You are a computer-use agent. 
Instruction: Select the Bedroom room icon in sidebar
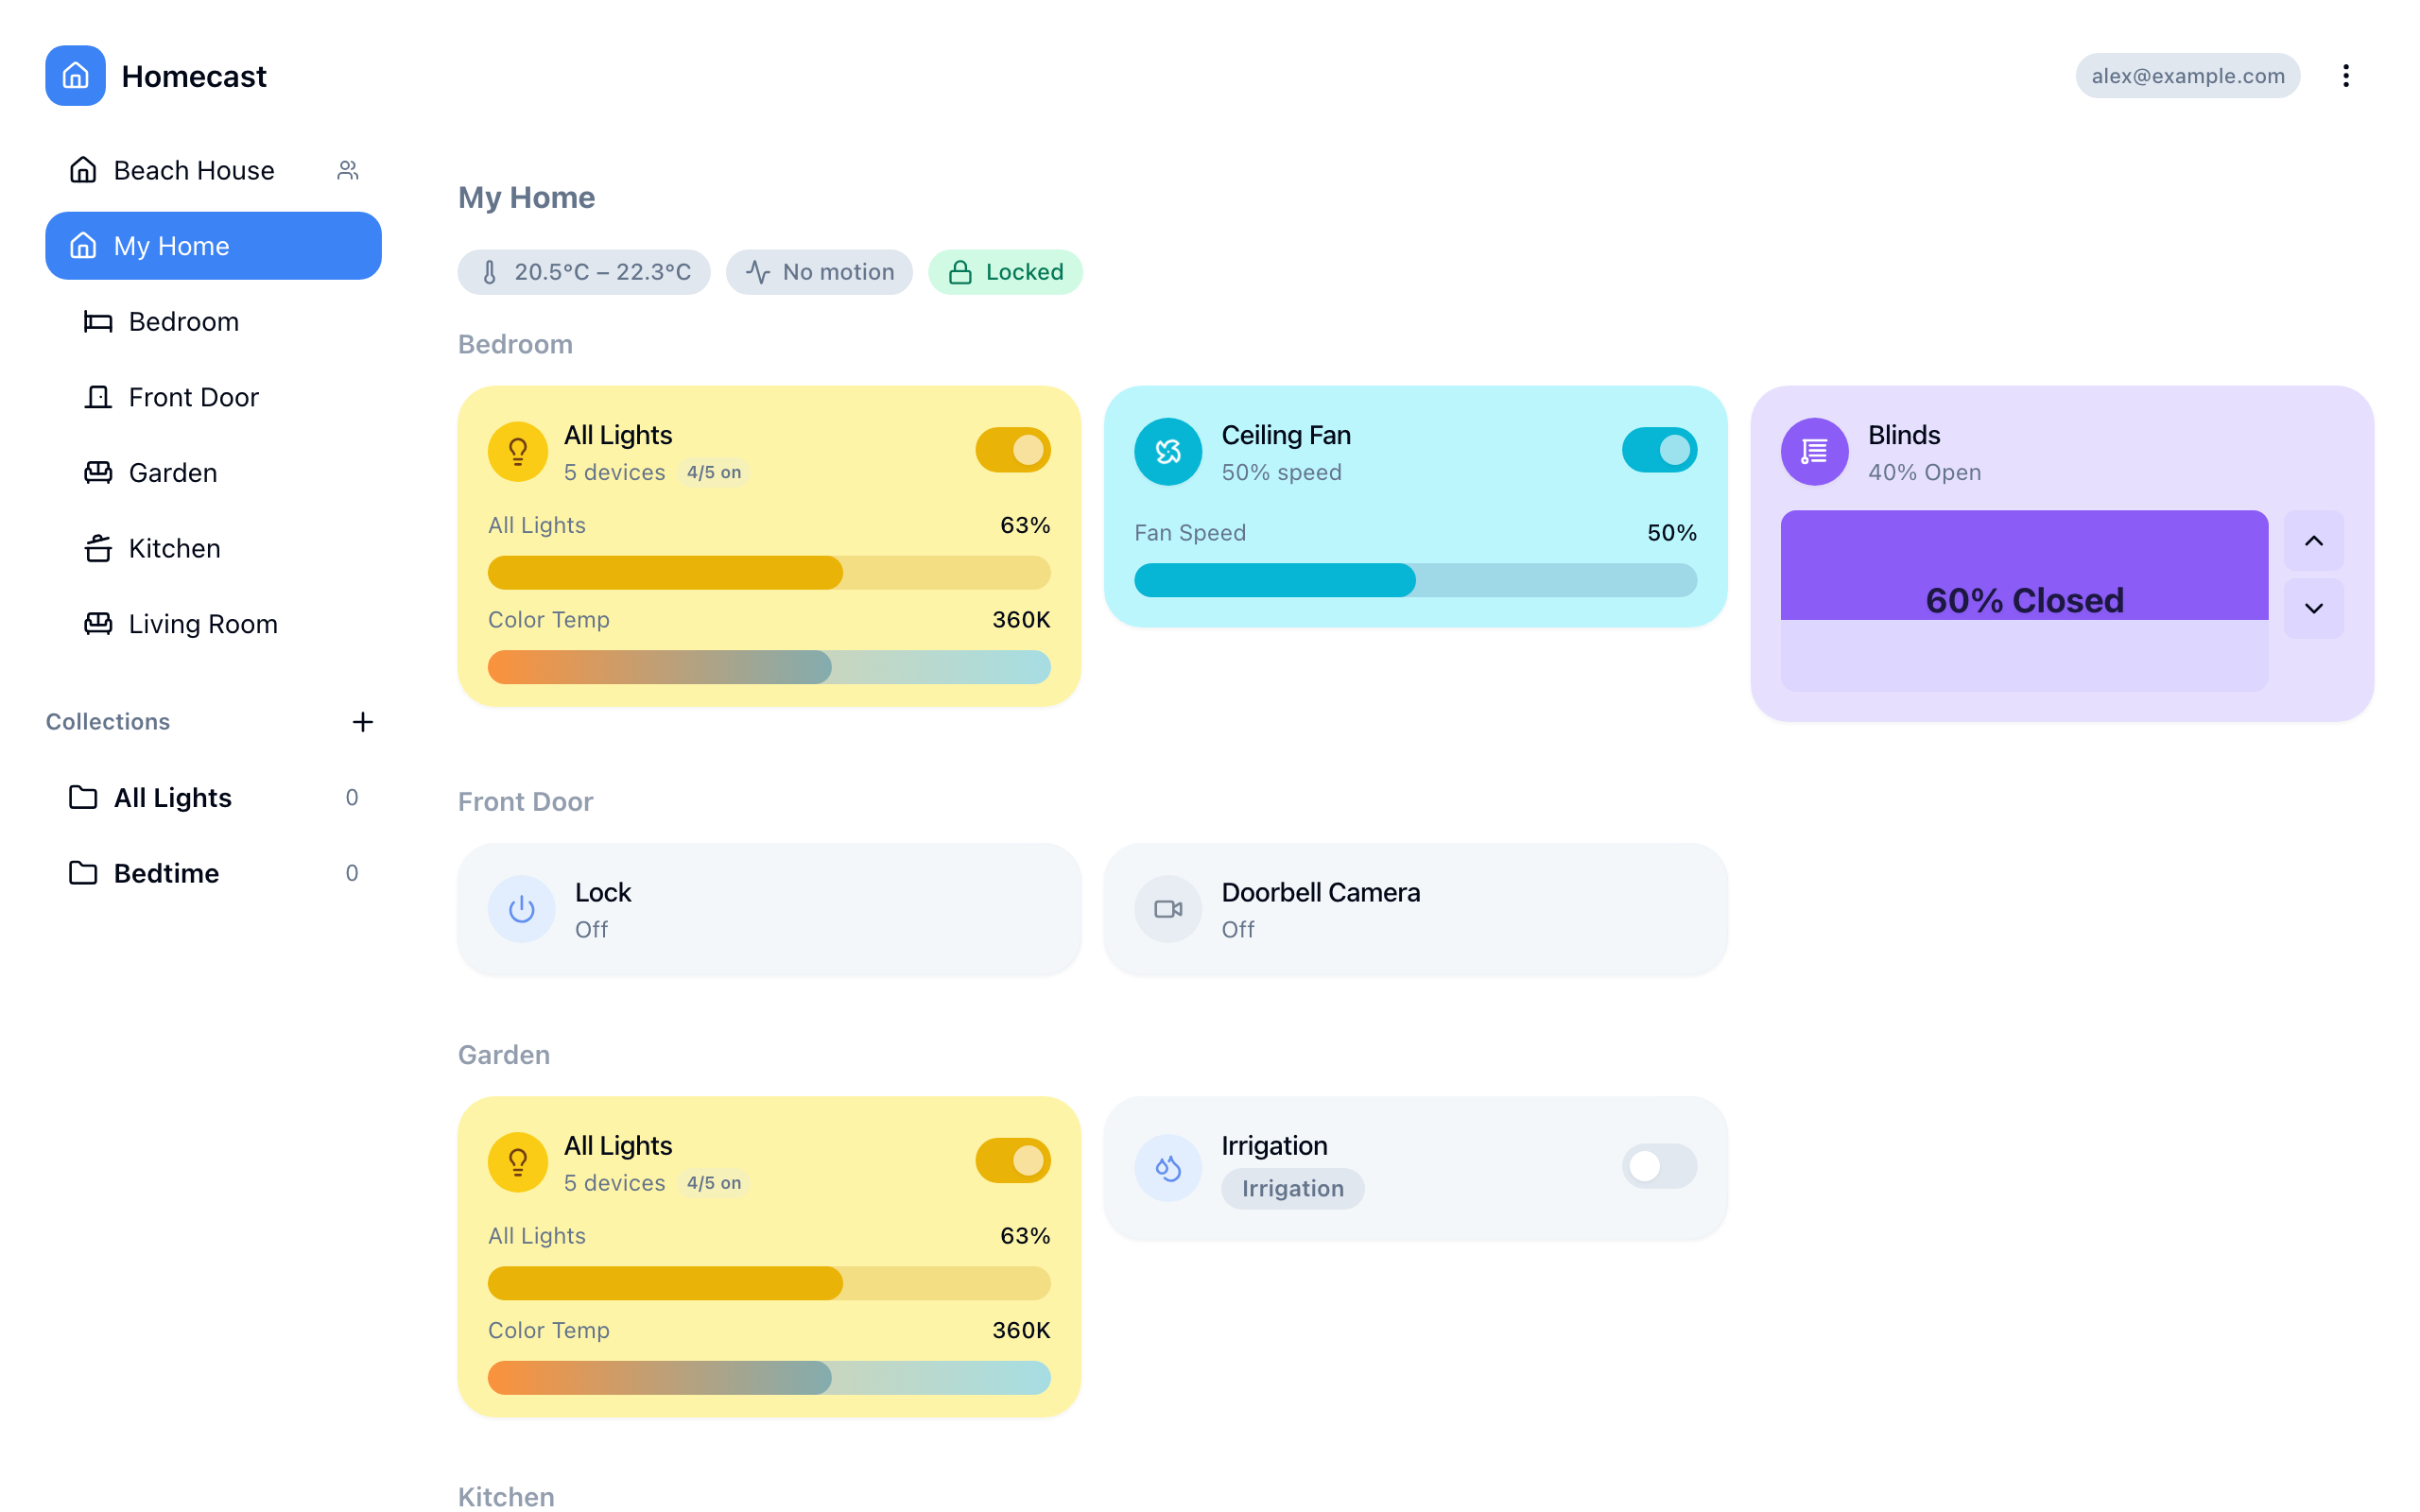(x=97, y=321)
